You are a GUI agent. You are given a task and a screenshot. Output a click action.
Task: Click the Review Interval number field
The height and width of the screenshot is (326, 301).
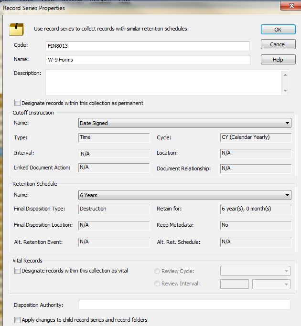click(234, 284)
